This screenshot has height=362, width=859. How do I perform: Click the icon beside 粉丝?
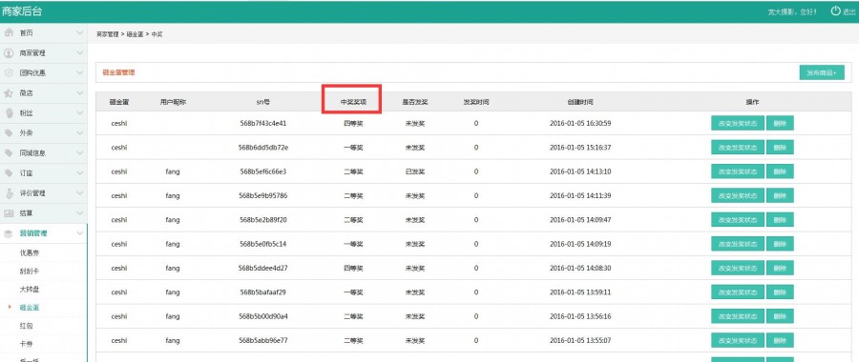click(9, 112)
